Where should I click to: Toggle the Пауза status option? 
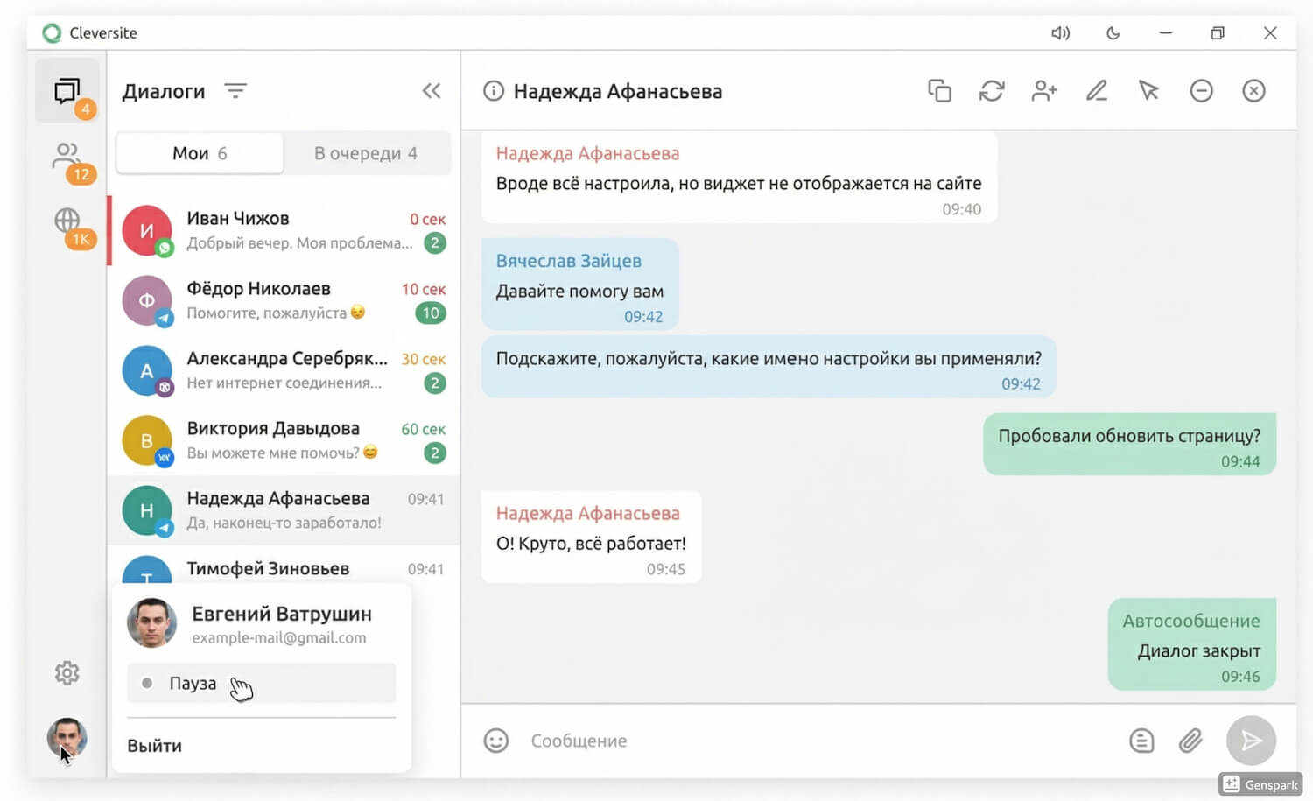[262, 683]
